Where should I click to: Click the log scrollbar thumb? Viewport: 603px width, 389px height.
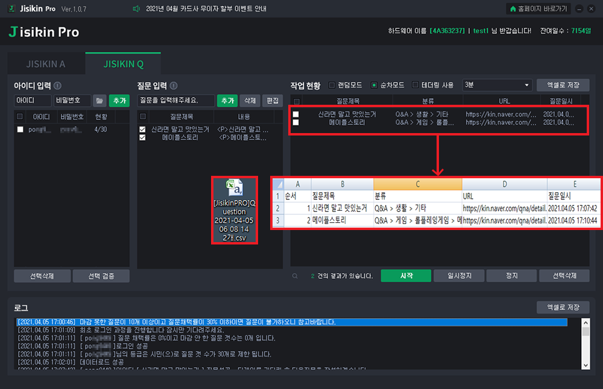[x=586, y=332]
